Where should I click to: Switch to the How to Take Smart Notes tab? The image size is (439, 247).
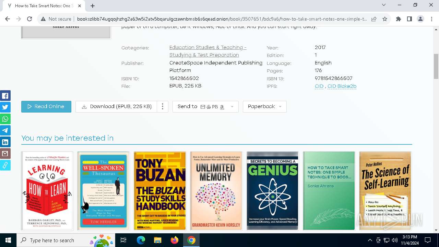point(44,6)
